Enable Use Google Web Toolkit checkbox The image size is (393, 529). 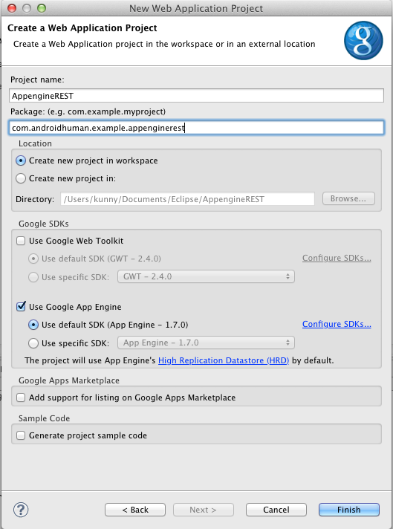(x=21, y=241)
